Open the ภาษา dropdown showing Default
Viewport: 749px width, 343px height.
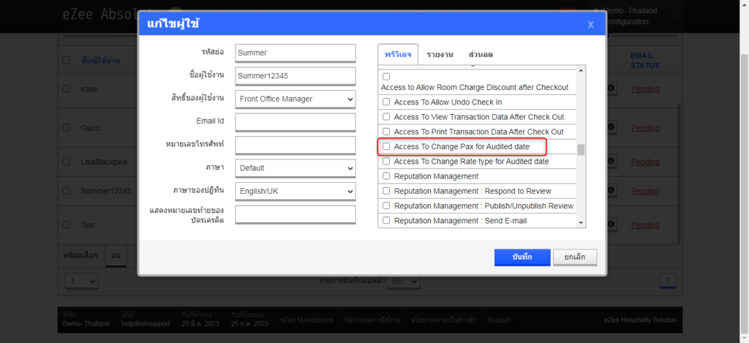(296, 168)
